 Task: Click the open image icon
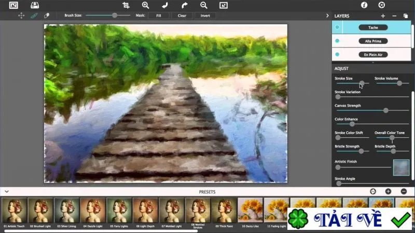(x=13, y=5)
